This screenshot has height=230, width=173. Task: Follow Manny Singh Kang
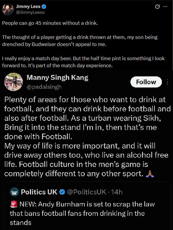click(x=146, y=82)
